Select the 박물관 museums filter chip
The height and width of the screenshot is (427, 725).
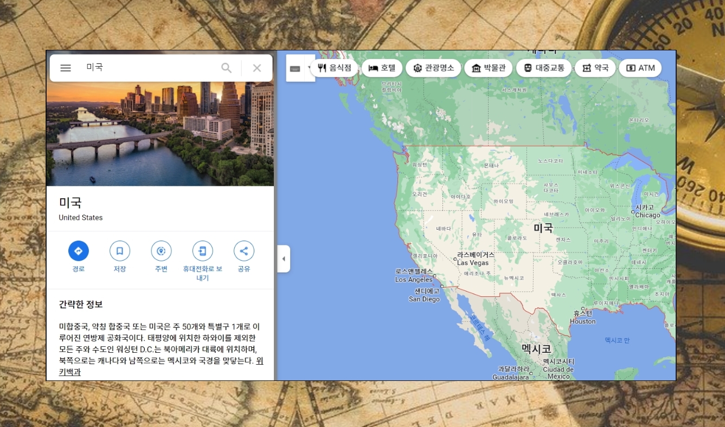[x=489, y=68]
